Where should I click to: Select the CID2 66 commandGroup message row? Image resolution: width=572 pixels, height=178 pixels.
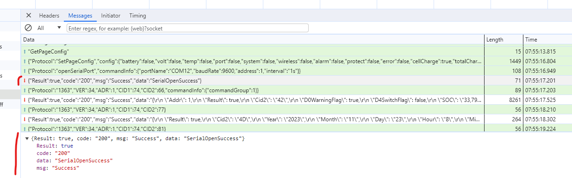297,90
